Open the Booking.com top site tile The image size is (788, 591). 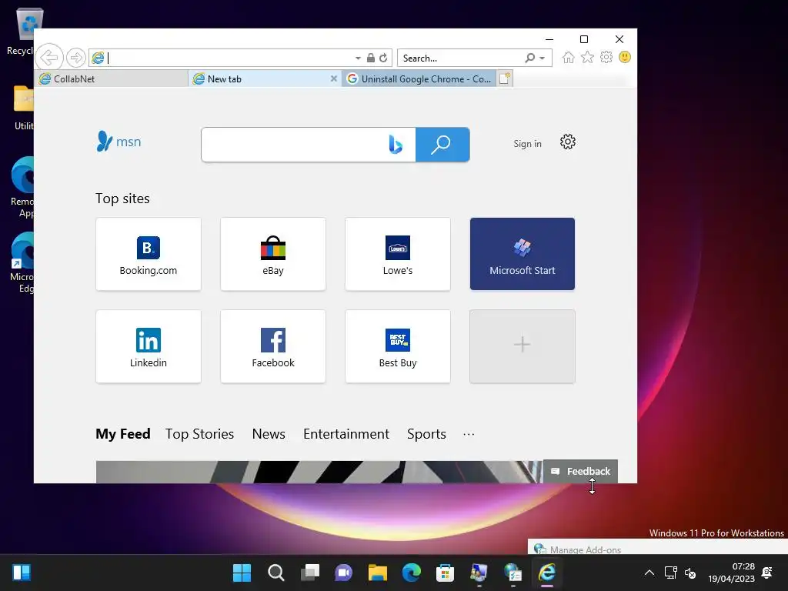(149, 254)
